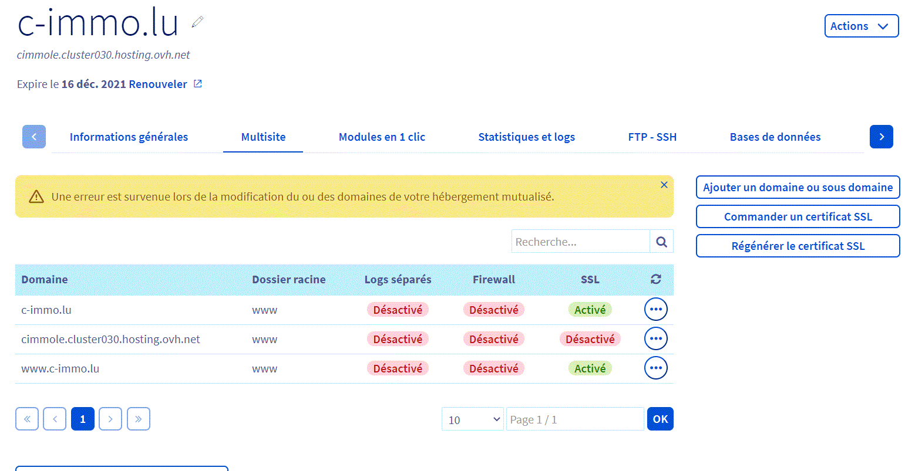Open the rows-per-page dropdown showing 10

click(472, 419)
